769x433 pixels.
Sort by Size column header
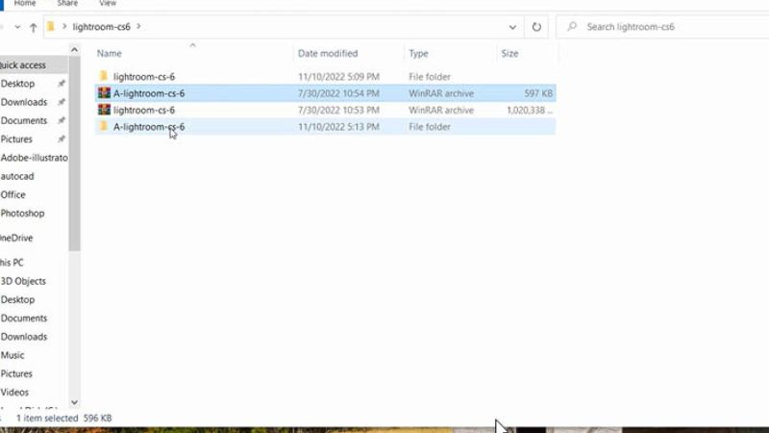509,54
